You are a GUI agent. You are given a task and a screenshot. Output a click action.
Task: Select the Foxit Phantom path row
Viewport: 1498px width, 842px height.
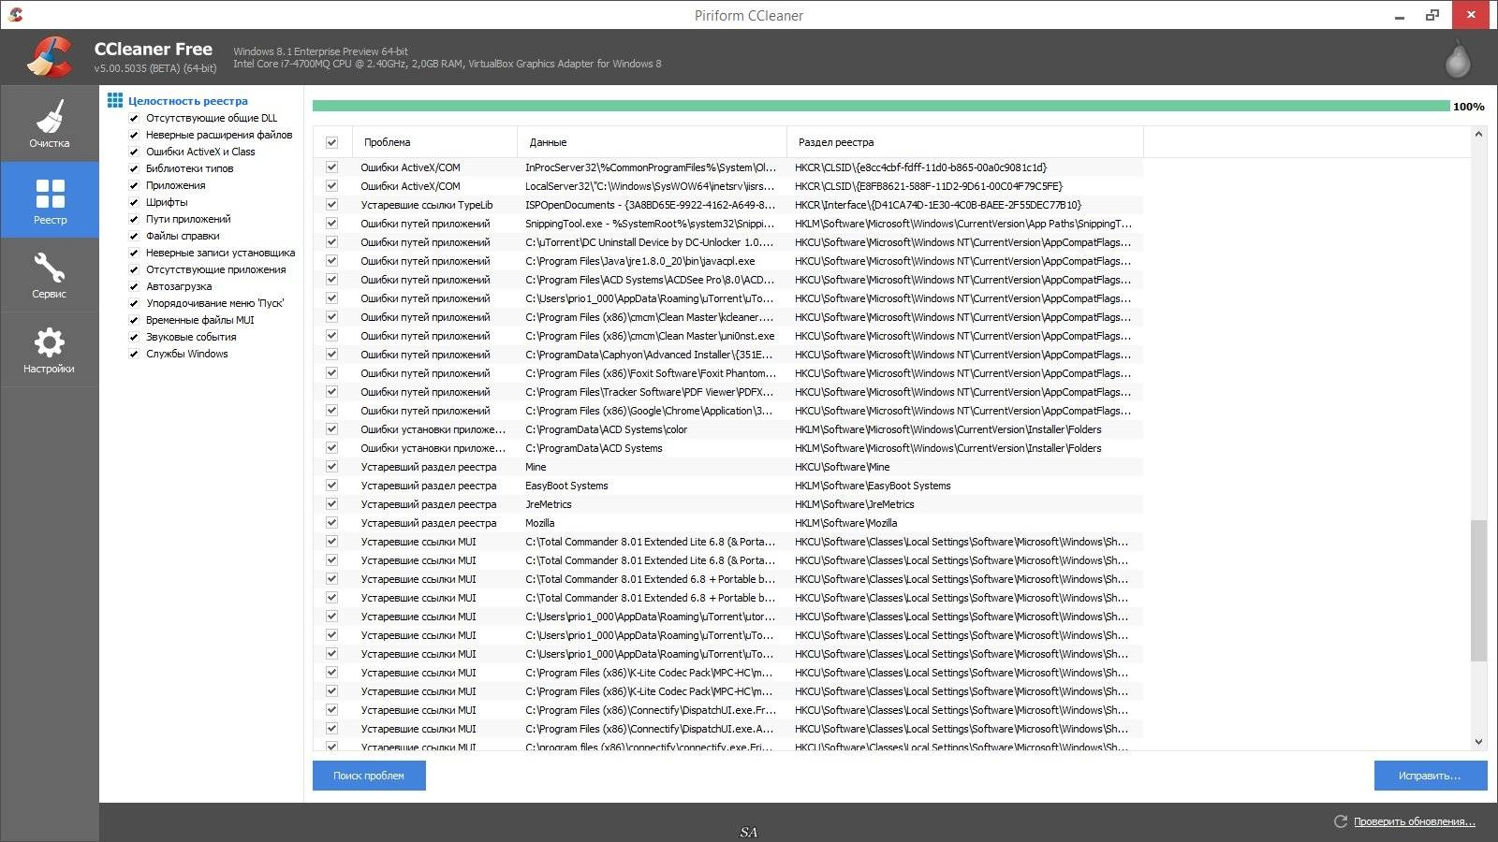pyautogui.click(x=728, y=373)
